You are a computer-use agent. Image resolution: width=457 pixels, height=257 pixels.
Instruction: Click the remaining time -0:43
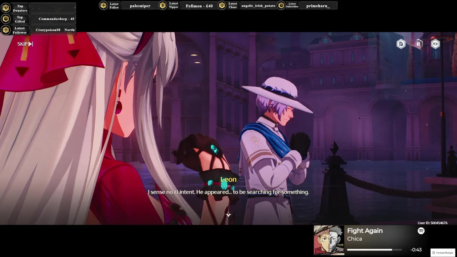click(416, 250)
